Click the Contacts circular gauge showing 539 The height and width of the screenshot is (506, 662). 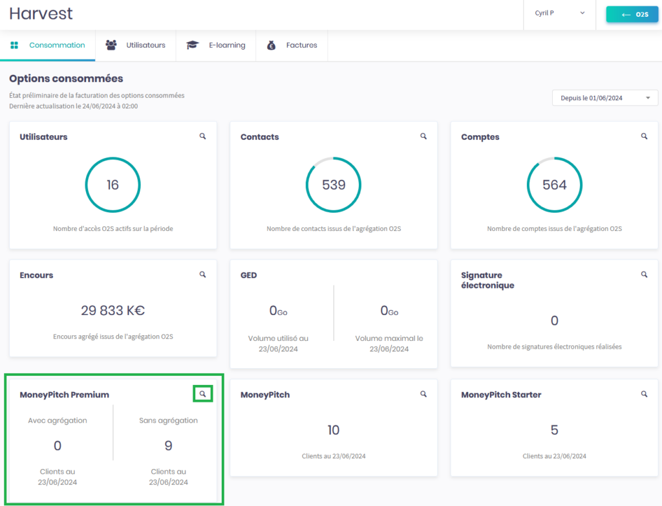point(334,185)
